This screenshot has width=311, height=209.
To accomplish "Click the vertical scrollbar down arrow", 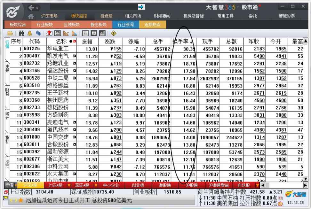I will pos(306,179).
